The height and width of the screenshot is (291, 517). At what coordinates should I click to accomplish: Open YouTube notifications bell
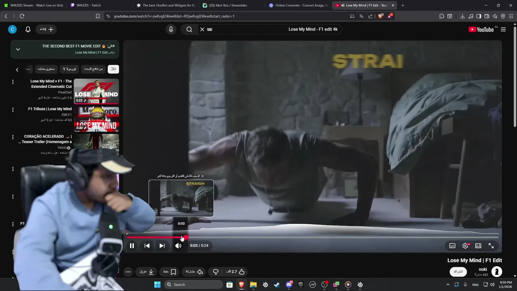[x=28, y=30]
